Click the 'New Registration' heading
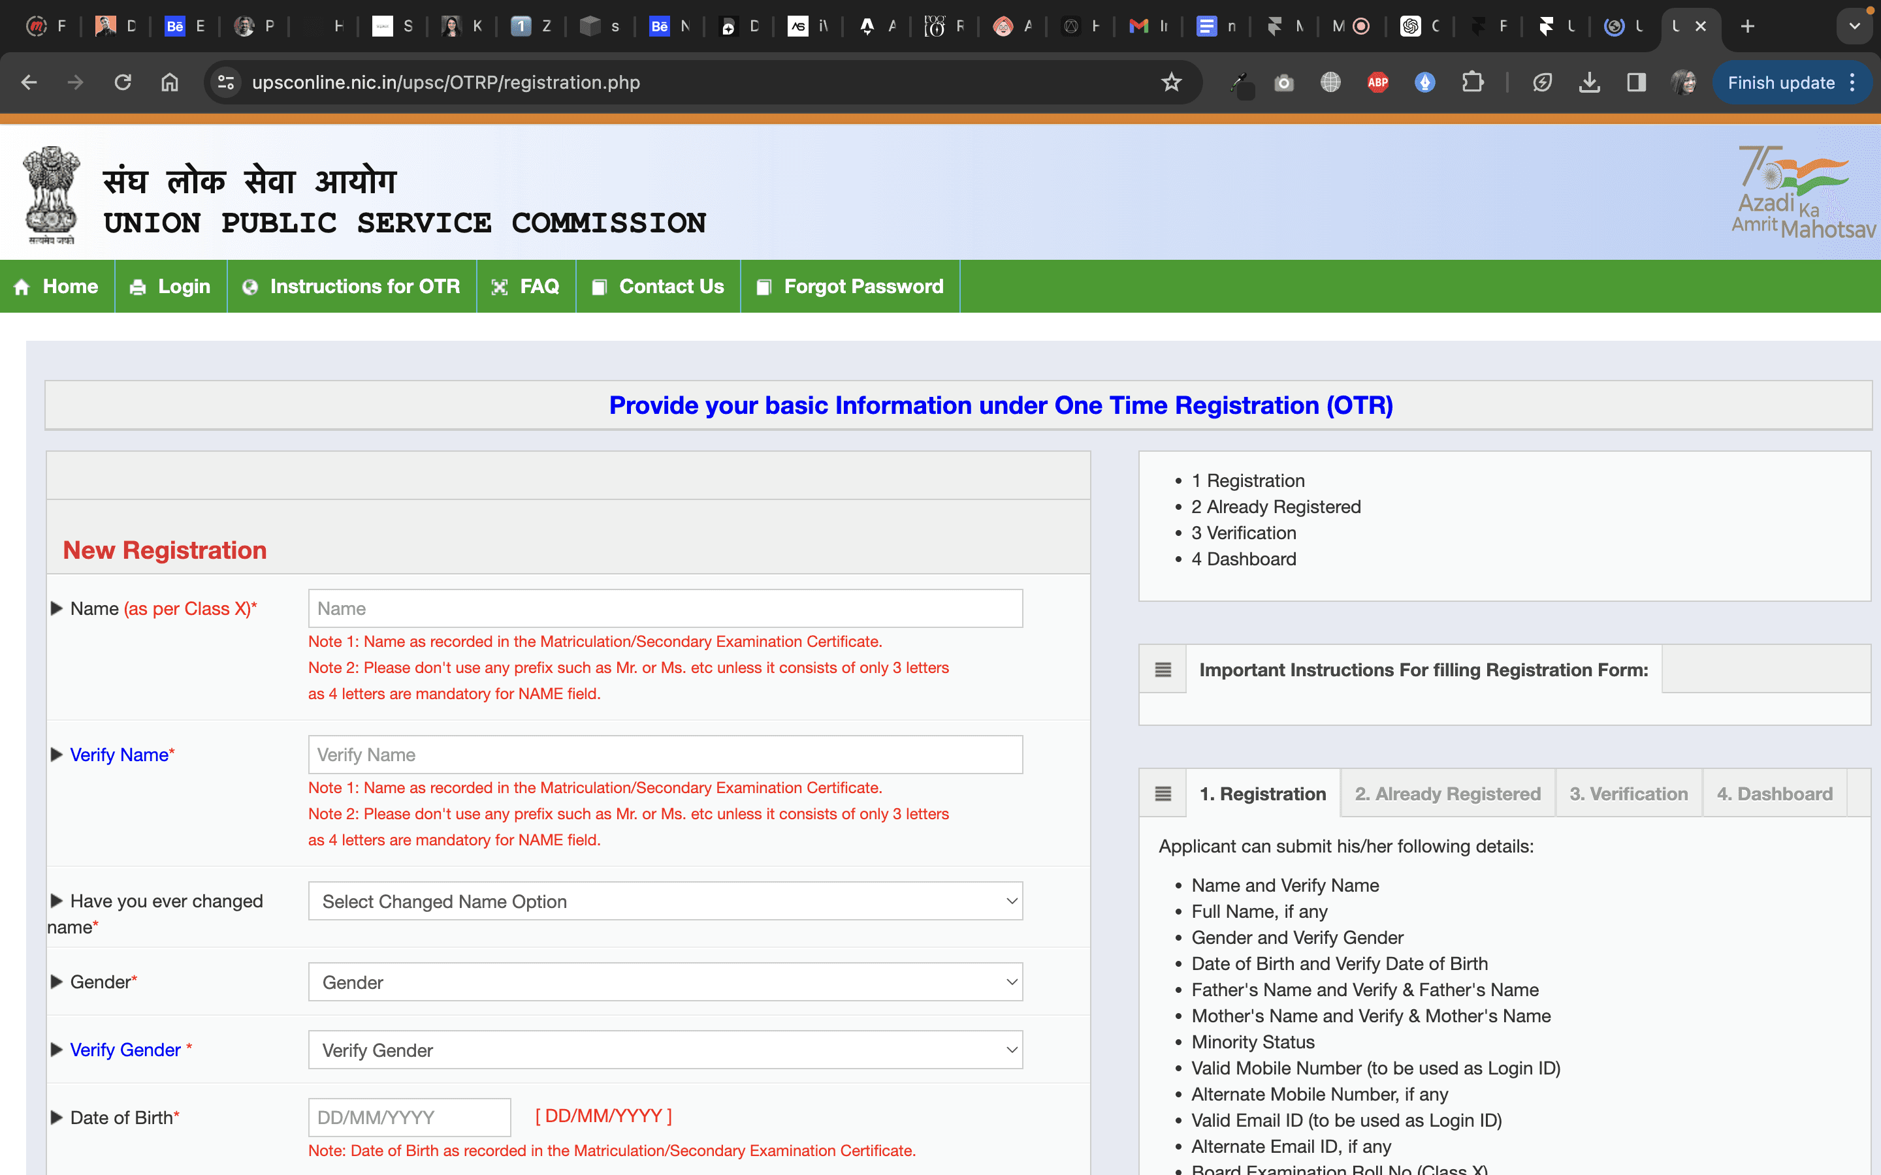 pyautogui.click(x=165, y=550)
